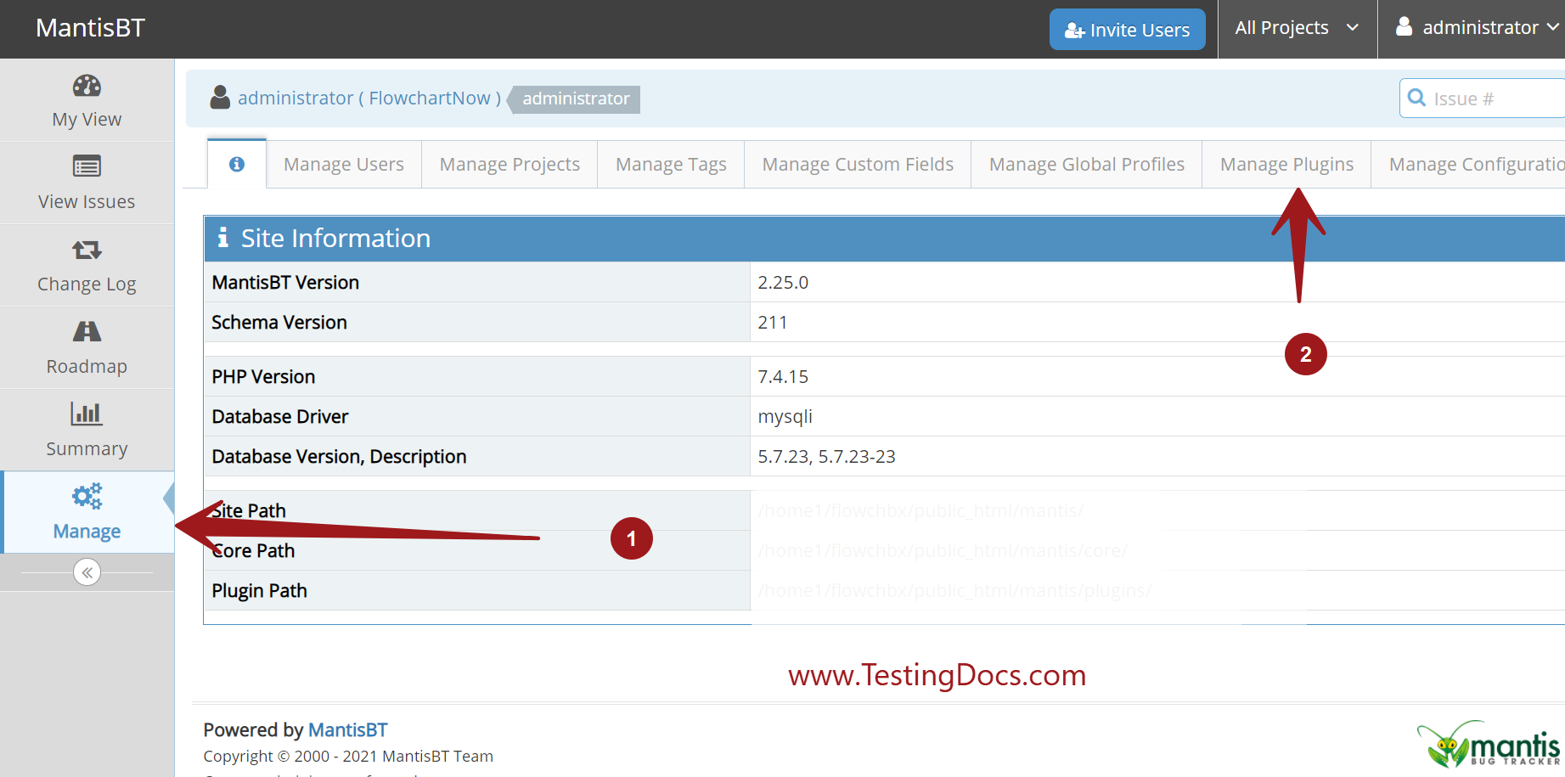Open View Issues from the sidebar
Screen dimensions: 1565x777
[87, 201]
